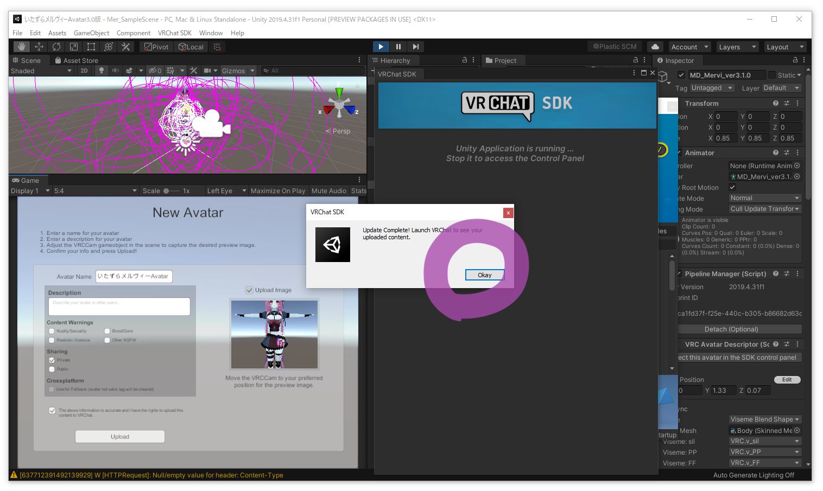The height and width of the screenshot is (491, 823).
Task: Open the Tag Untagged dropdown
Action: 712,88
